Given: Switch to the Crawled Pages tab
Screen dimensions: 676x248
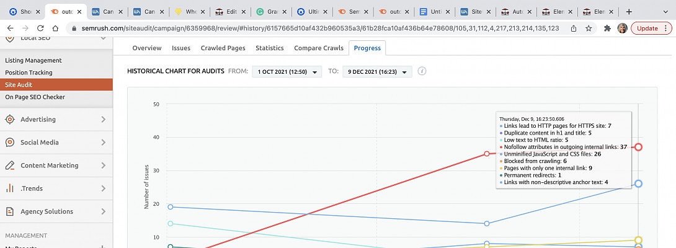Looking at the screenshot, I should [x=223, y=48].
